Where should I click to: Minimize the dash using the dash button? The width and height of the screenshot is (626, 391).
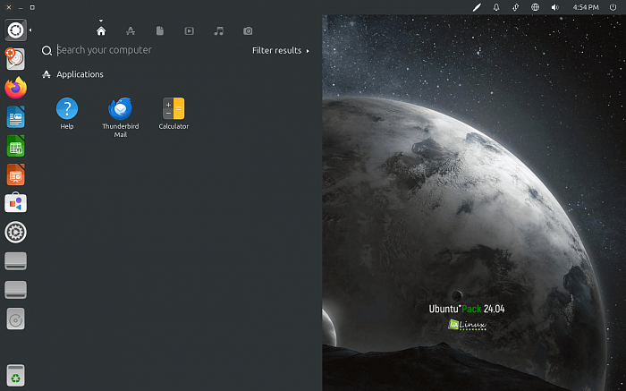click(x=21, y=7)
